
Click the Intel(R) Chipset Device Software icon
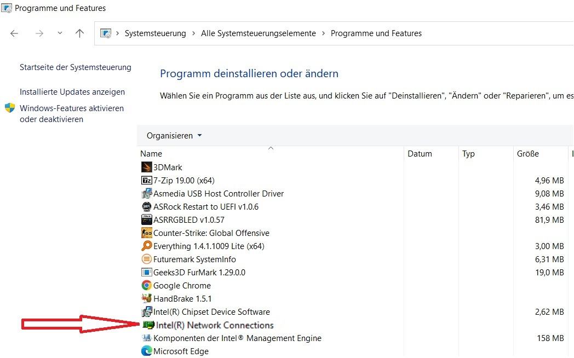pyautogui.click(x=146, y=312)
